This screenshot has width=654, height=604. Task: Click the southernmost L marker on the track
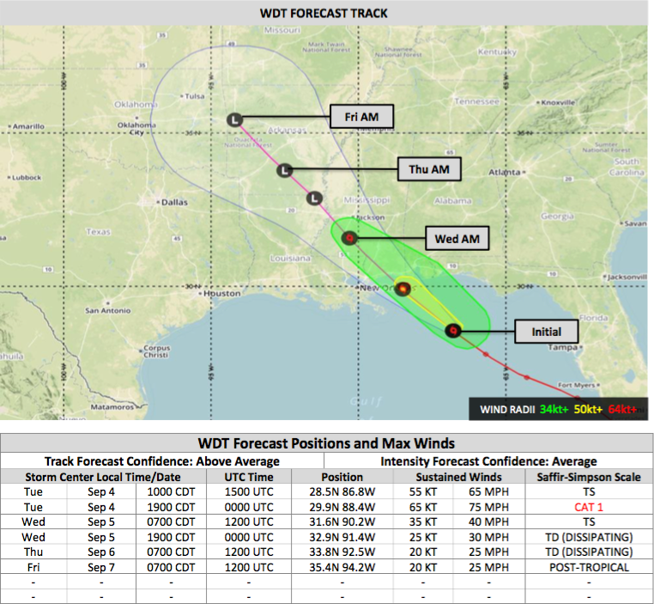[314, 198]
